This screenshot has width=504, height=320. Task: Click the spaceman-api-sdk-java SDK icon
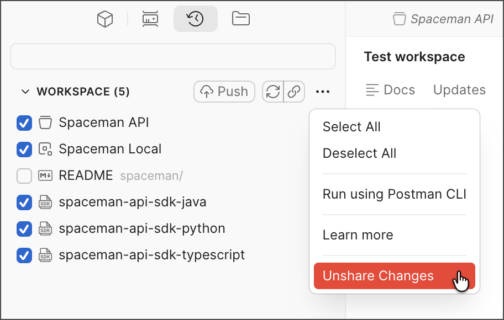[x=45, y=202]
